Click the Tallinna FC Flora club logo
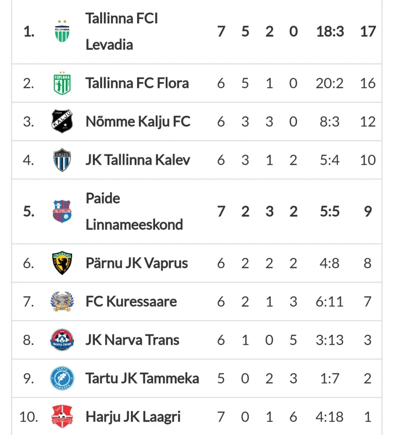This screenshot has height=435, width=395. pyautogui.click(x=62, y=83)
